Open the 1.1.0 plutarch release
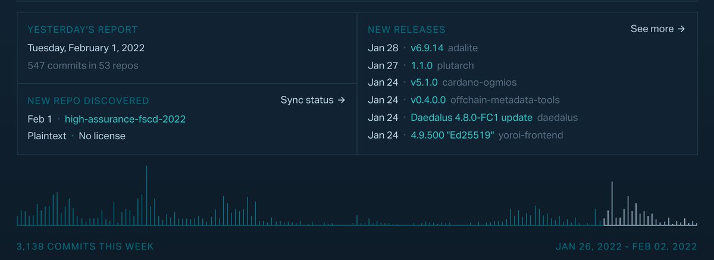The image size is (714, 260). pos(422,65)
